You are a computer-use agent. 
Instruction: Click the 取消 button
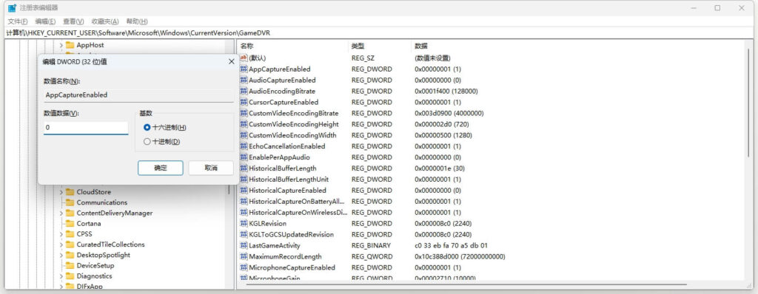point(211,168)
